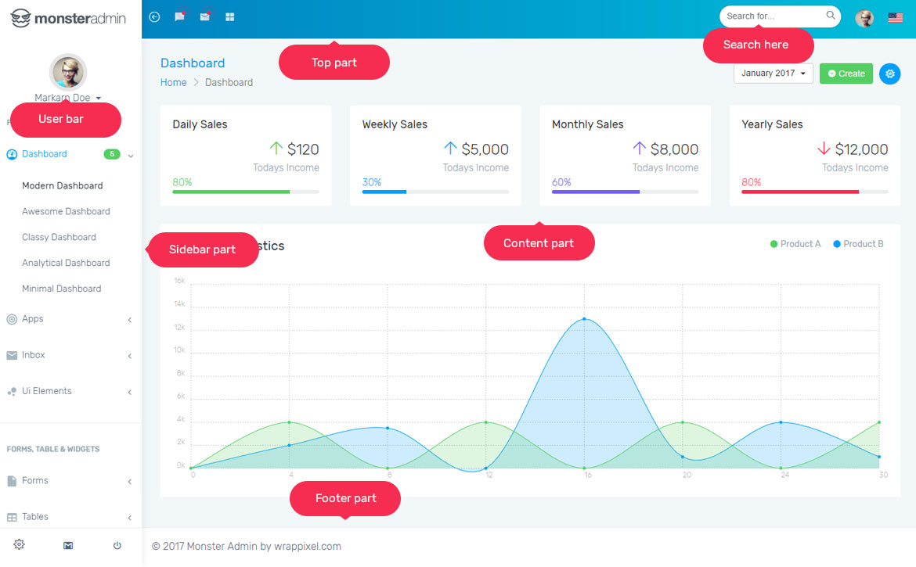Open the January 2017 dropdown
Image resolution: width=916 pixels, height=567 pixels.
pos(773,74)
